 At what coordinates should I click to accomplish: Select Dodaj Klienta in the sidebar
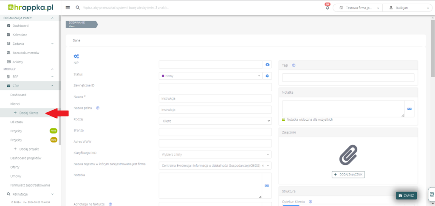[x=28, y=113]
